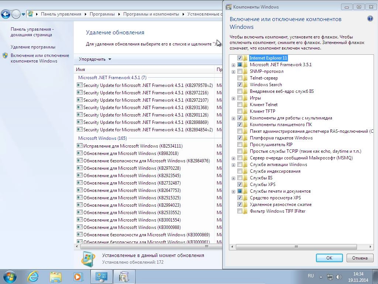Uncheck the Windows Search checkbox
This screenshot has width=378, height=284.
click(240, 85)
